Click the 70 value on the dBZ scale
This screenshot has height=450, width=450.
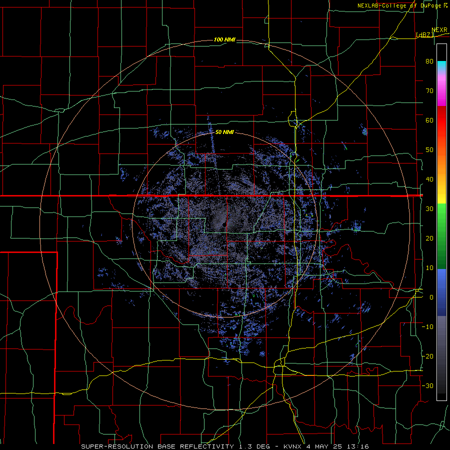pyautogui.click(x=429, y=90)
